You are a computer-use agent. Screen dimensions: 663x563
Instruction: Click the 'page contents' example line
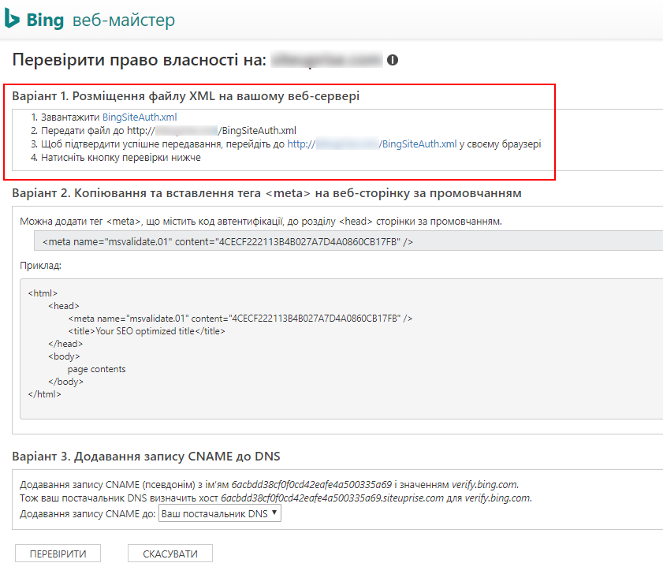click(x=96, y=369)
